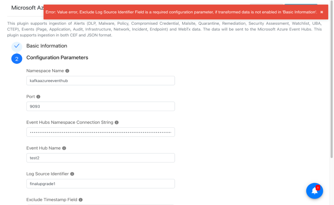This screenshot has width=334, height=205.
Task: Click the Port info icon
Action: pos(38,97)
